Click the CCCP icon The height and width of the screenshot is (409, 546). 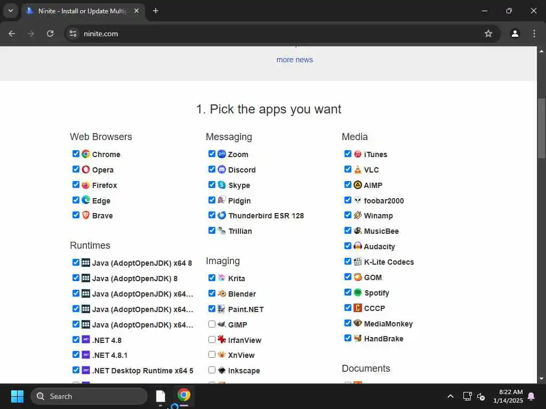[x=358, y=308]
